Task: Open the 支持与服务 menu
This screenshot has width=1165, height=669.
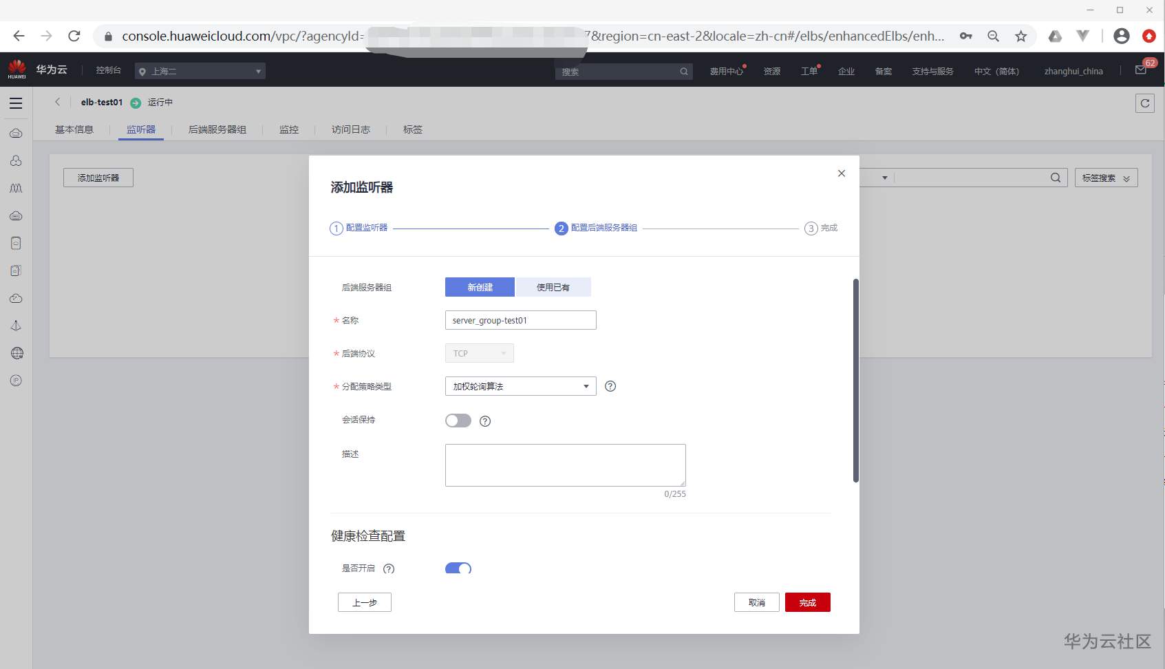Action: (x=932, y=71)
